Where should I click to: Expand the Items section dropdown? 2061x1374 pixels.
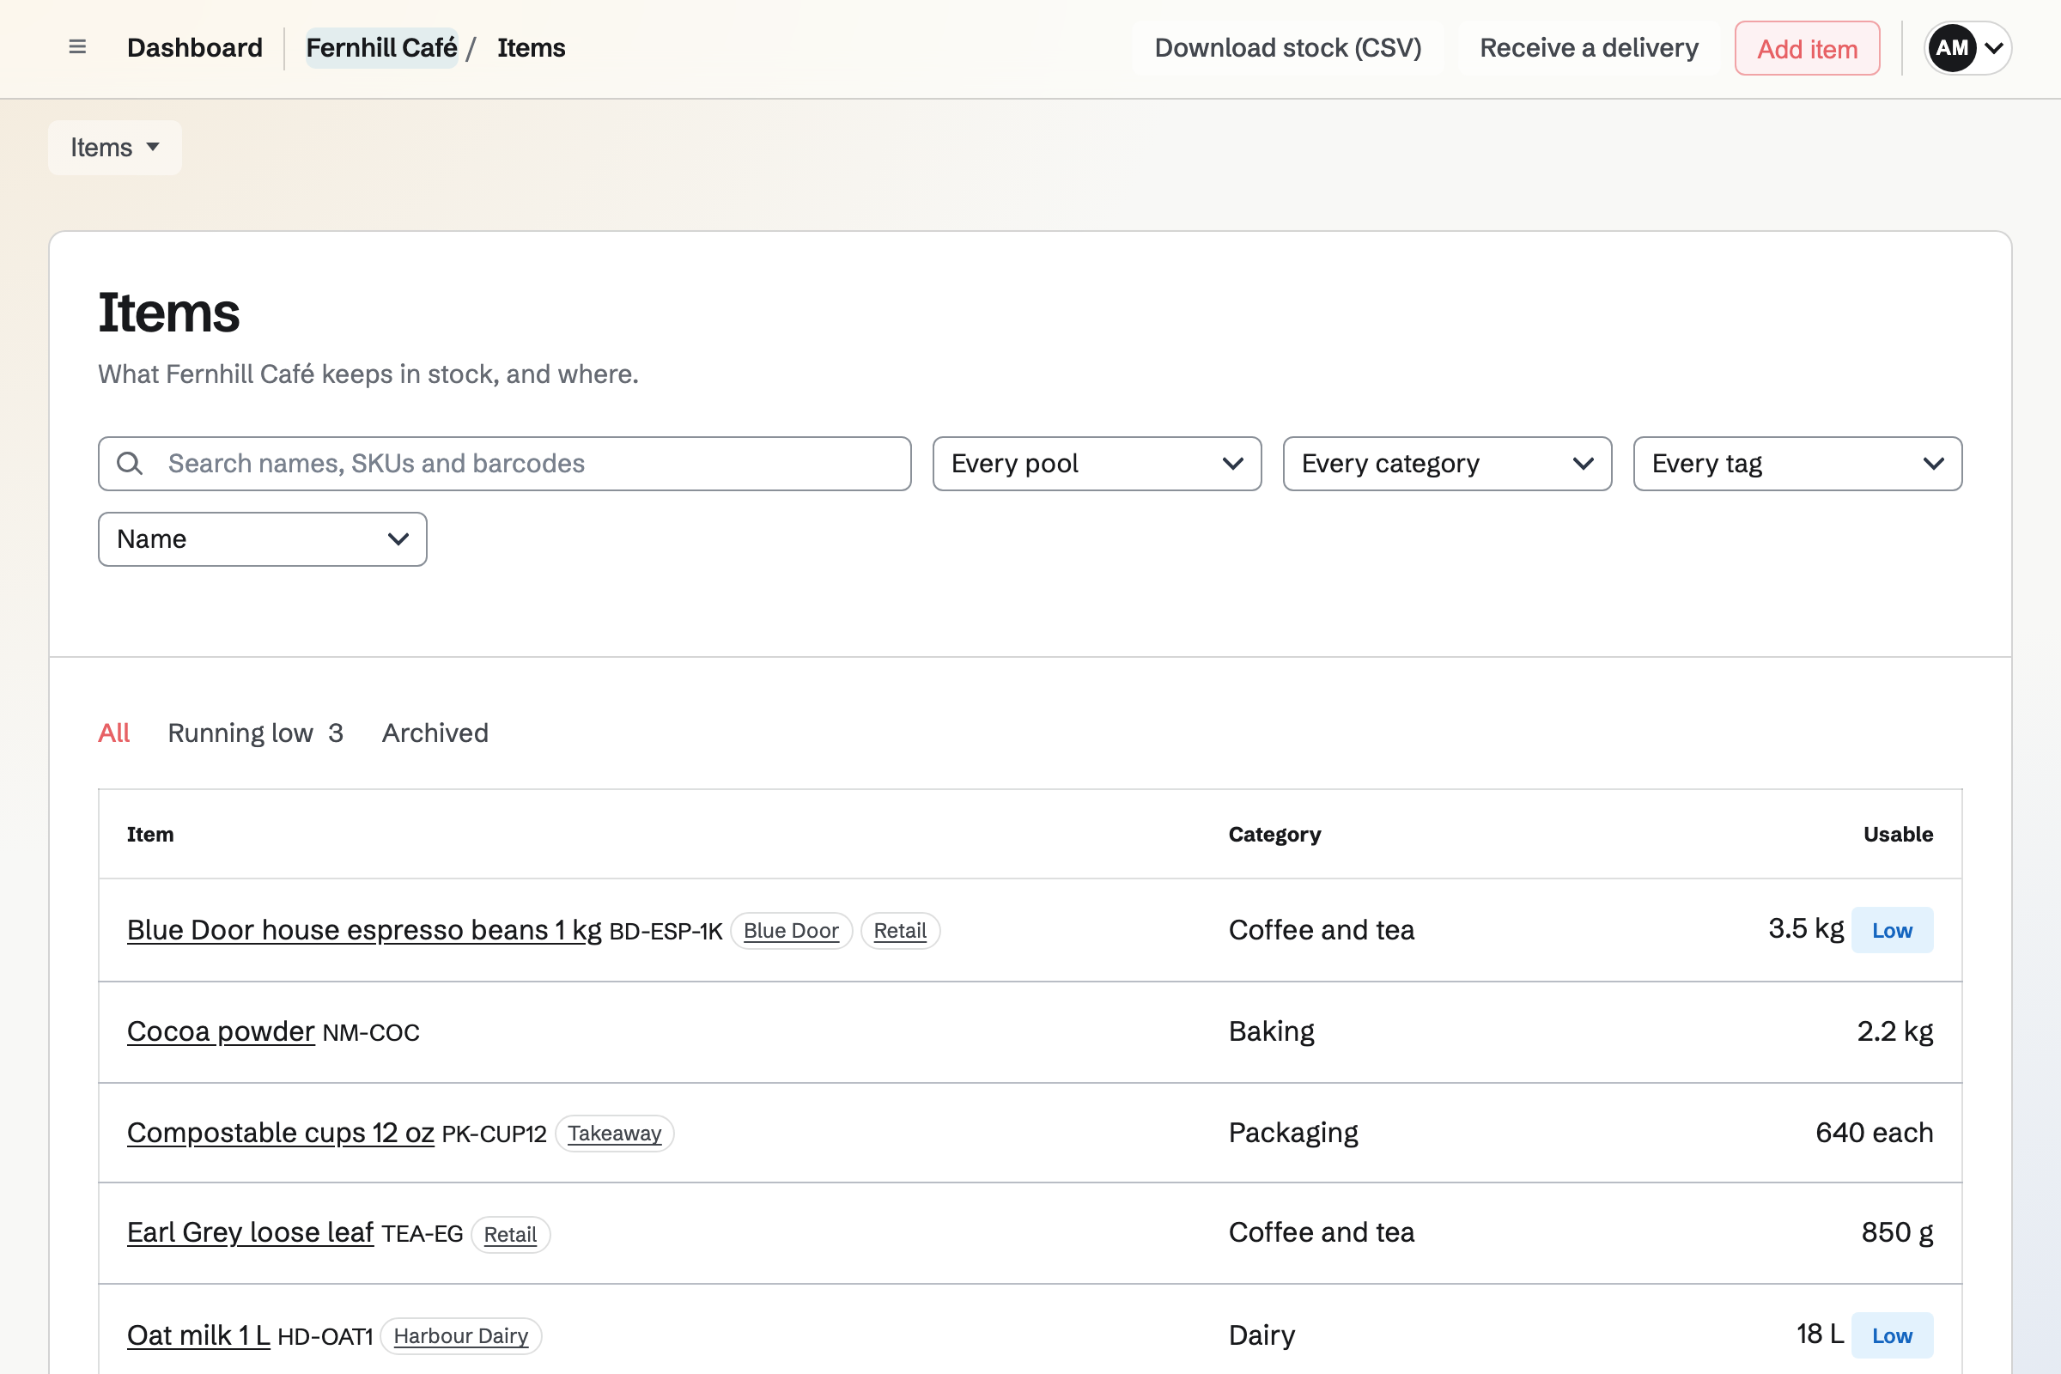[x=115, y=147]
